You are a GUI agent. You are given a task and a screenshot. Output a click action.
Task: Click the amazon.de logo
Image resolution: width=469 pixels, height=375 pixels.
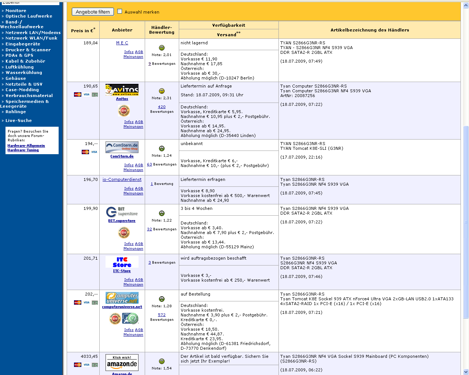[x=122, y=363]
